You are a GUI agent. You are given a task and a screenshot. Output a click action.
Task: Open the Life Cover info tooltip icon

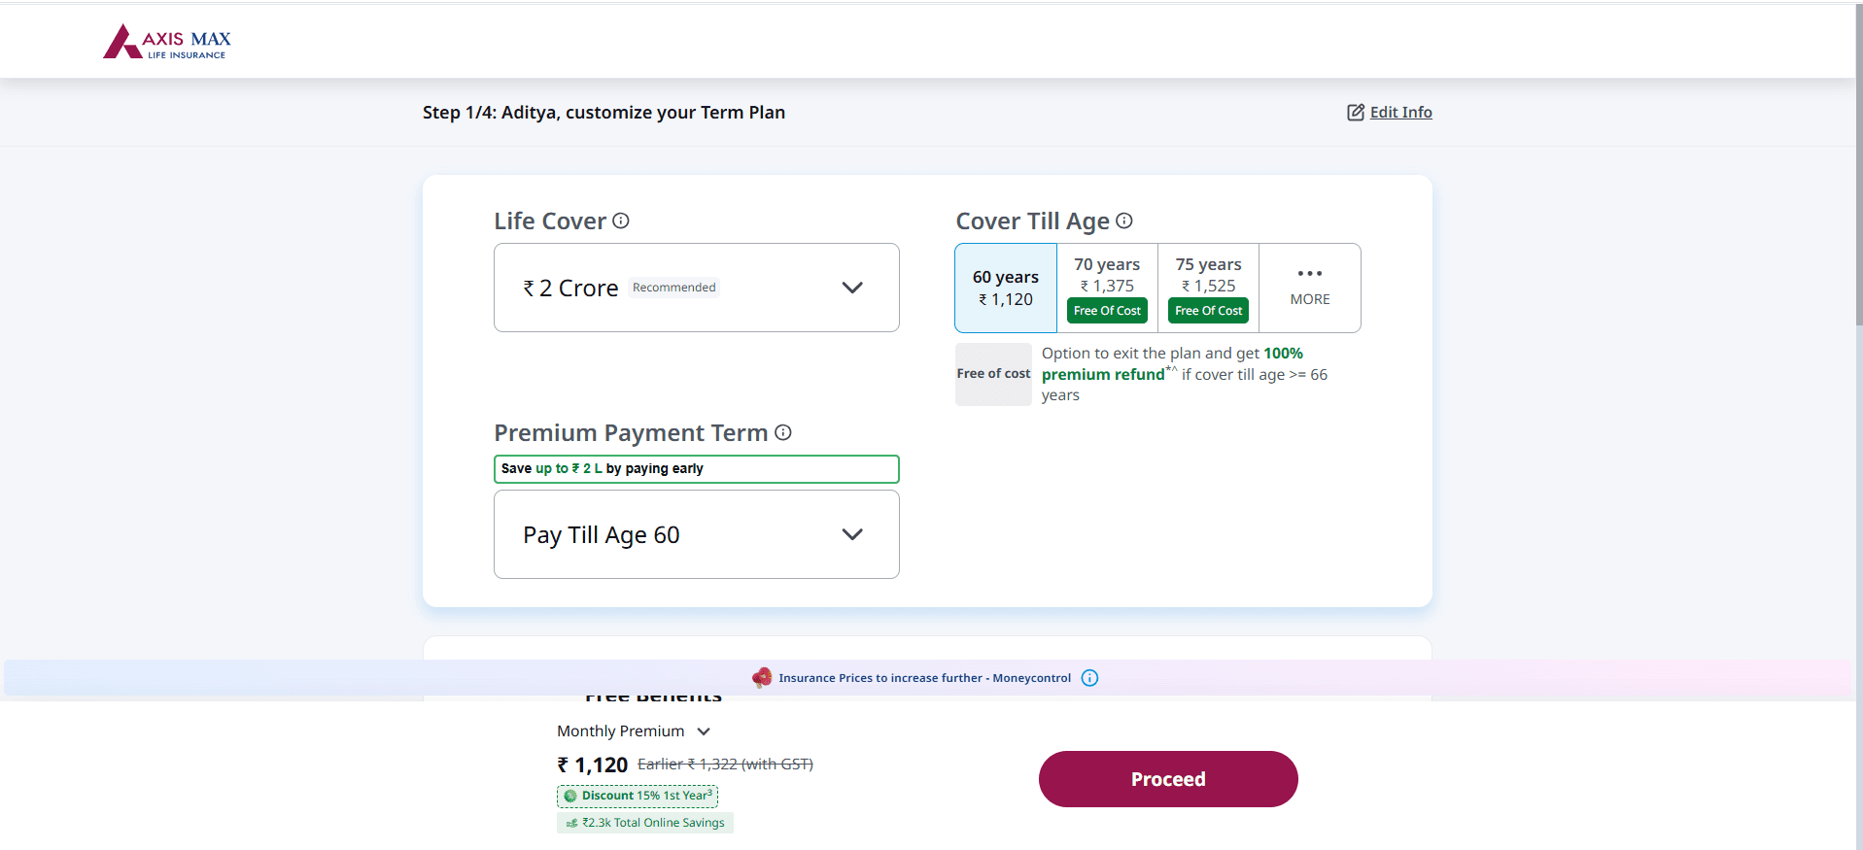coord(621,221)
